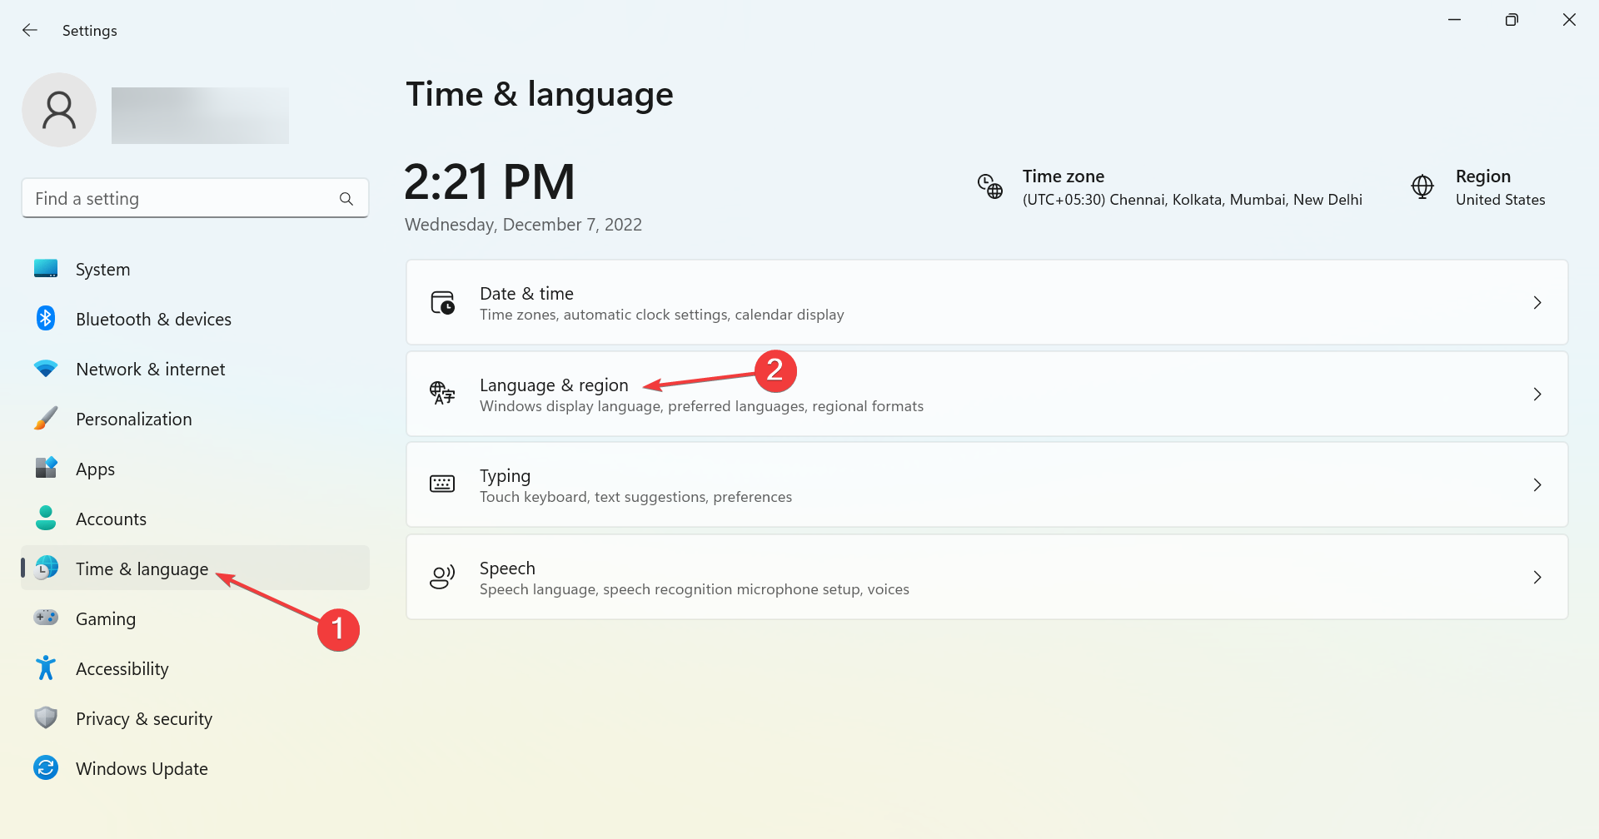Click the System monitor icon

[46, 269]
